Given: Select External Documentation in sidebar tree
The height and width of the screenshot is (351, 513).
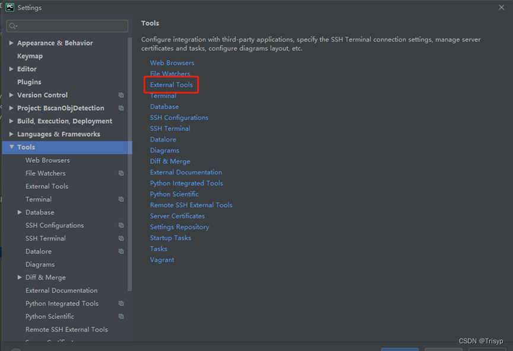Looking at the screenshot, I should [62, 291].
